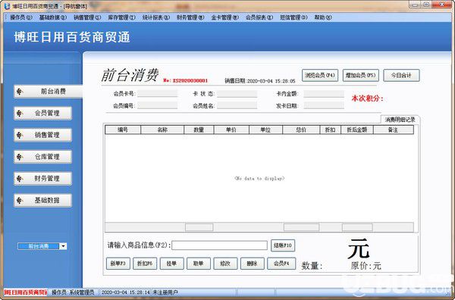The image size is (455, 300).
Task: Click the 会员编号 input field
Action: (158, 105)
